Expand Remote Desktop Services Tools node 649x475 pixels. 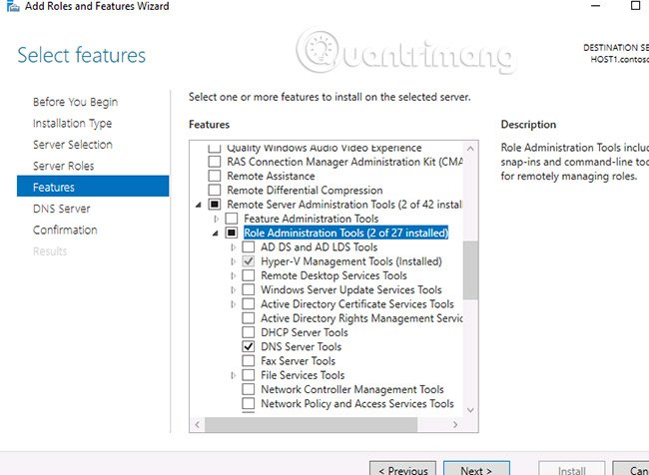pyautogui.click(x=233, y=275)
